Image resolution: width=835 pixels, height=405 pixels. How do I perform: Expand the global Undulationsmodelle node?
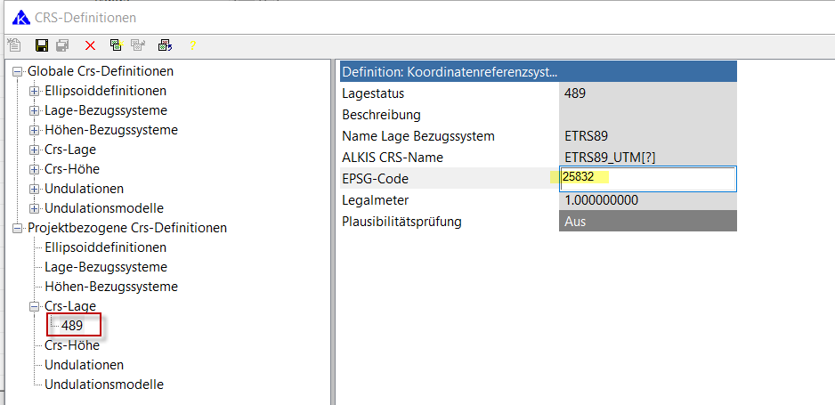pyautogui.click(x=34, y=208)
